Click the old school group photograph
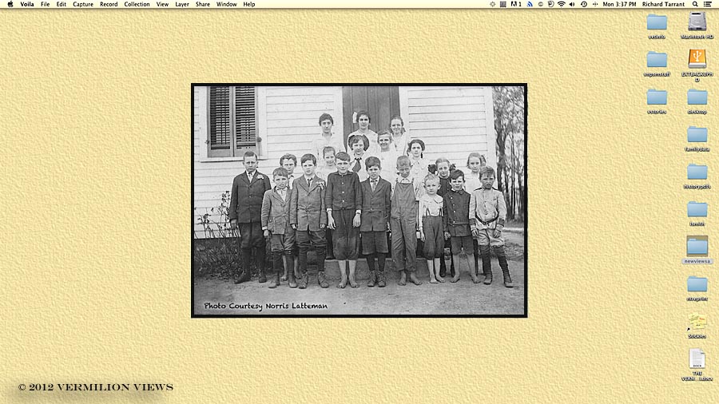 359,200
